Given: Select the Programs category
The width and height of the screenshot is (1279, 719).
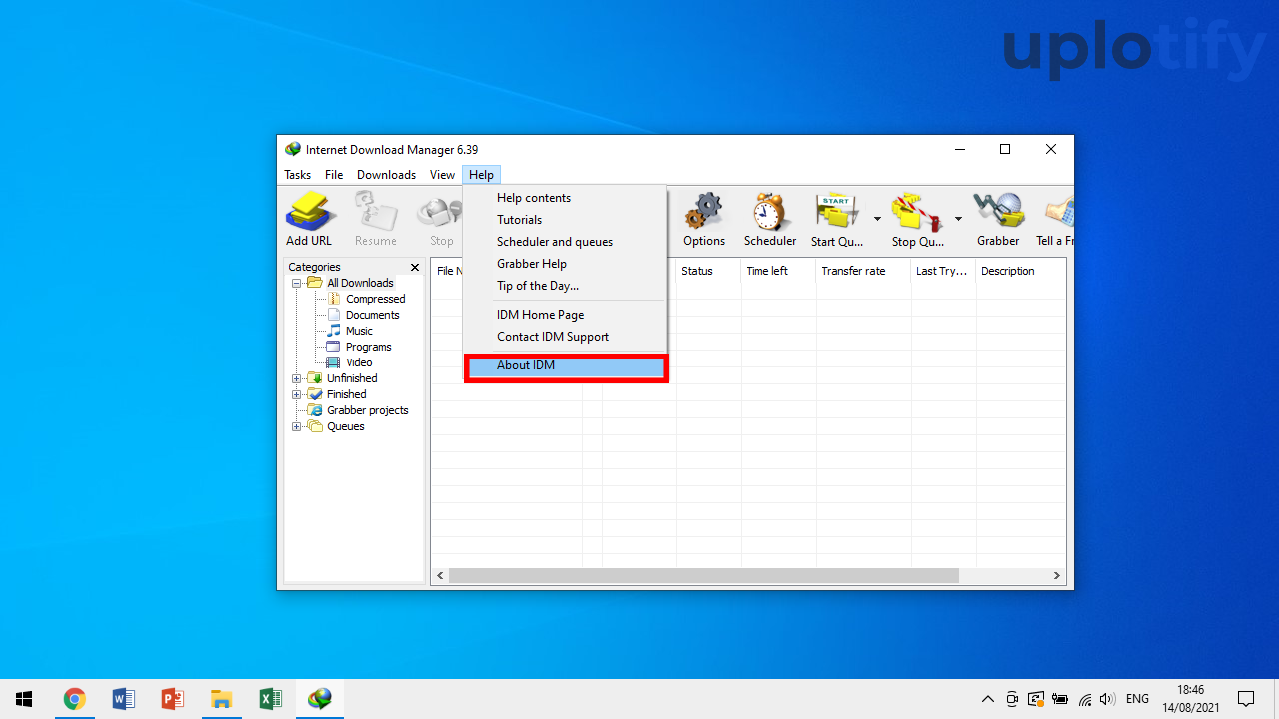Looking at the screenshot, I should pyautogui.click(x=368, y=347).
